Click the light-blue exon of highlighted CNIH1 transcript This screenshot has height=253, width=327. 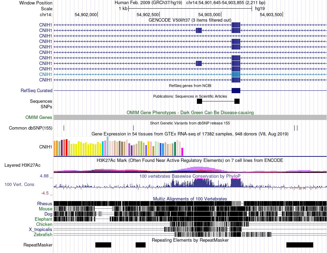tap(236, 74)
